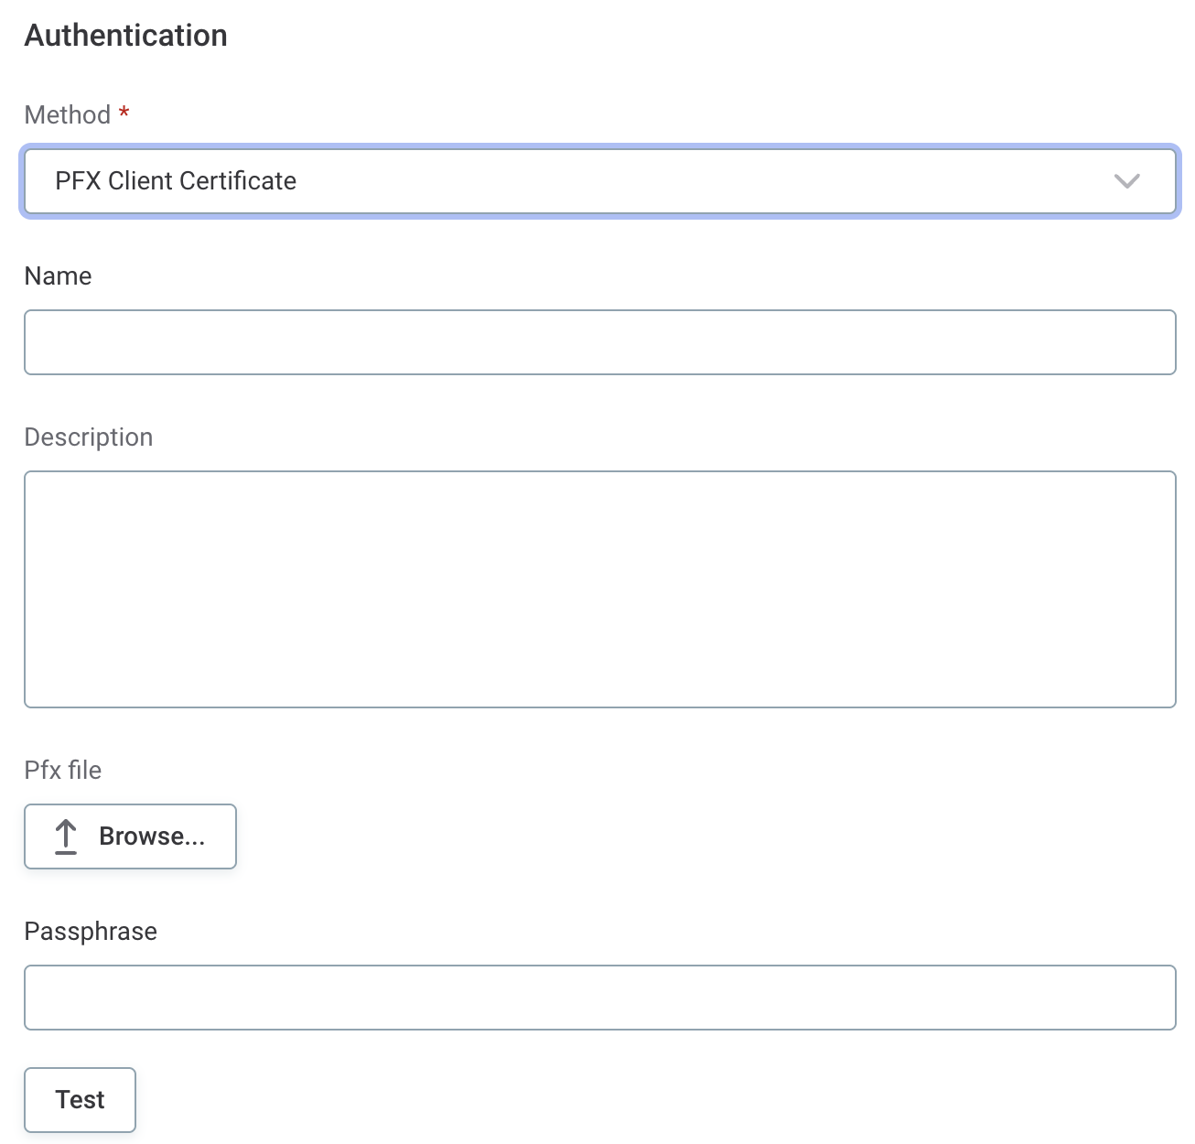
Task: Click the Browse... text inside the upload button
Action: (x=152, y=836)
